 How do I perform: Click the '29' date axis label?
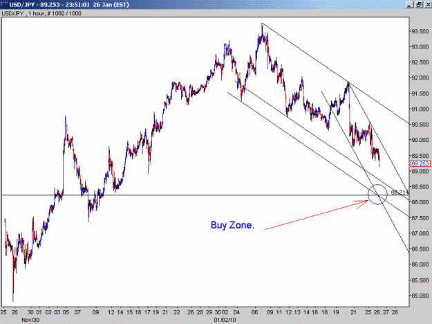[x=209, y=312]
